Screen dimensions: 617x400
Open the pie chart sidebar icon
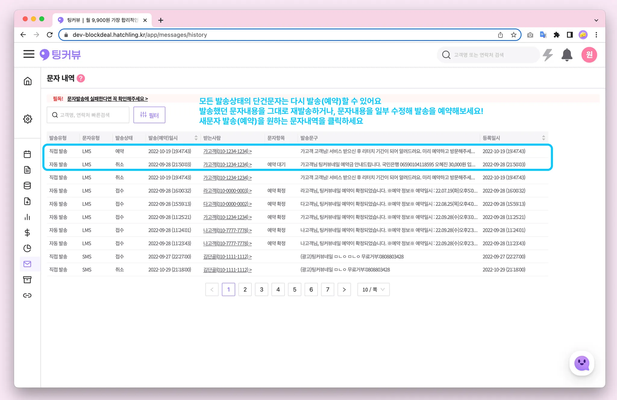[x=27, y=248]
